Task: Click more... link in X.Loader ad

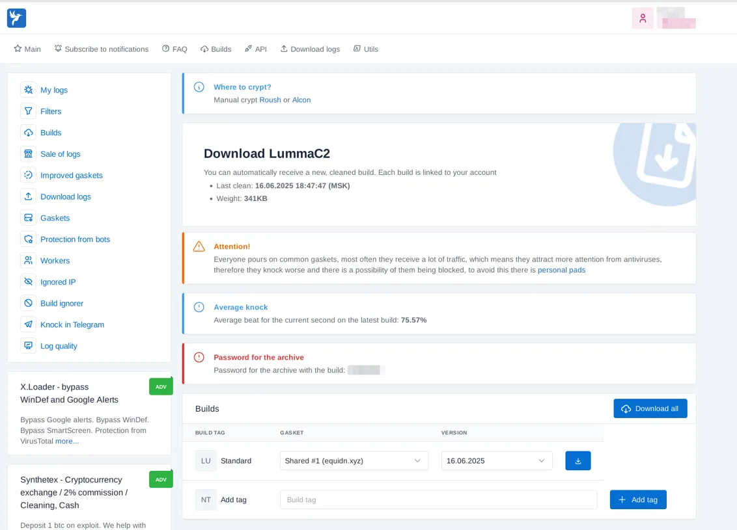Action: (x=67, y=442)
